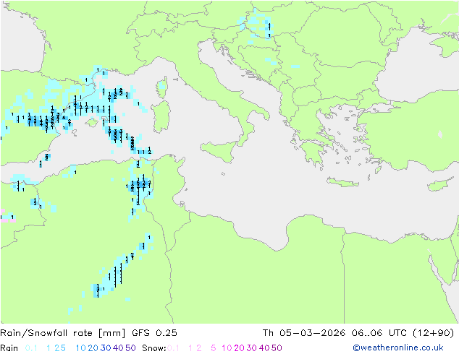
Task: Select the Snow 20 legend value
Action: (x=239, y=348)
